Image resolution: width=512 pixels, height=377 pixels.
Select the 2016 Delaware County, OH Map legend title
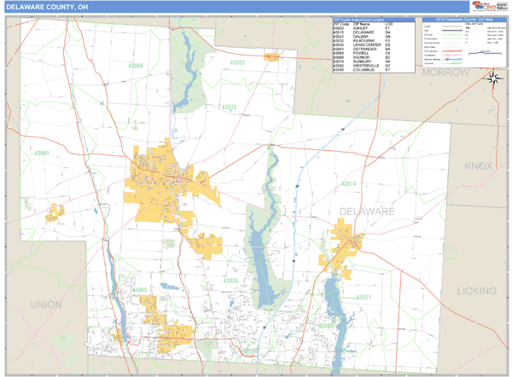pyautogui.click(x=464, y=20)
